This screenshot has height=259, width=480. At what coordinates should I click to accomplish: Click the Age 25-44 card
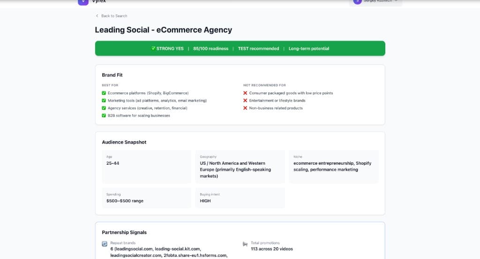(x=146, y=167)
